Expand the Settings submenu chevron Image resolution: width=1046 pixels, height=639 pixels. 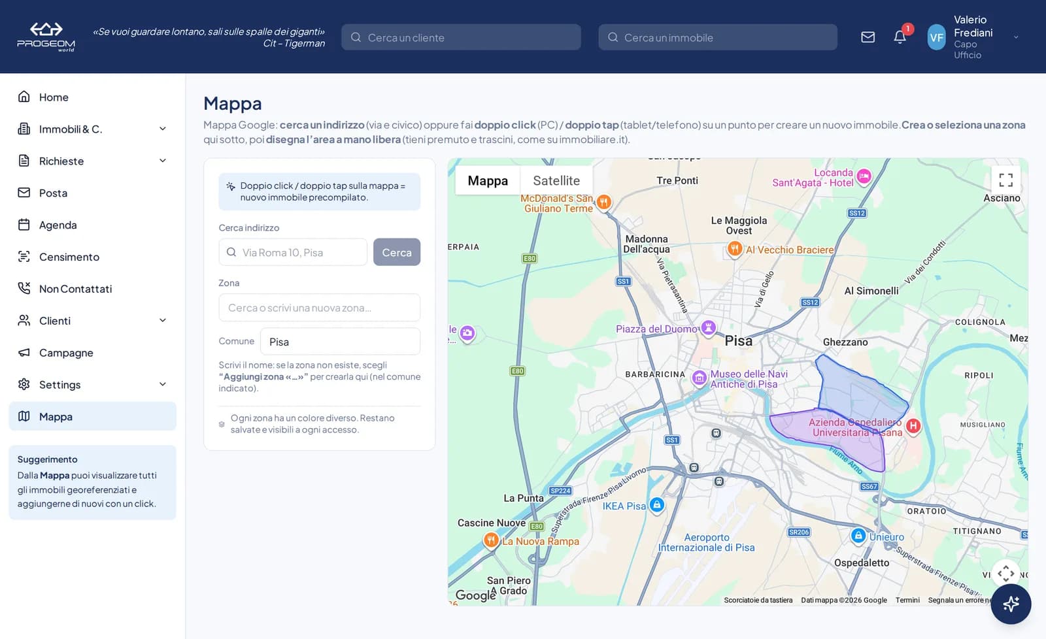click(163, 384)
